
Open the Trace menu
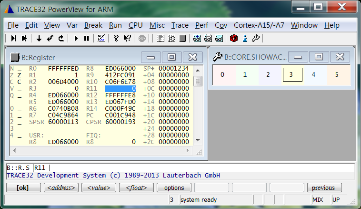point(180,25)
